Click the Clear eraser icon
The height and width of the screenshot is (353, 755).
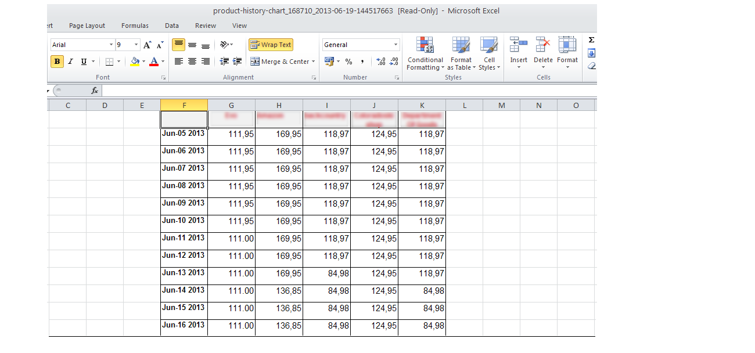592,66
